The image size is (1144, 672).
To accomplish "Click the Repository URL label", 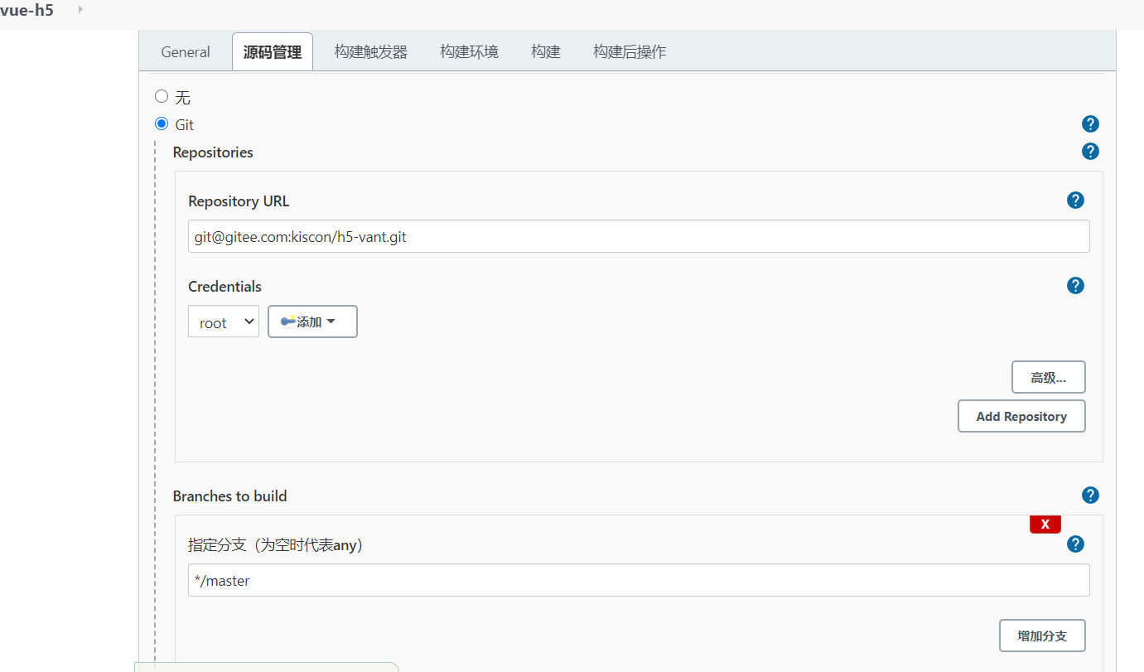I will click(239, 201).
